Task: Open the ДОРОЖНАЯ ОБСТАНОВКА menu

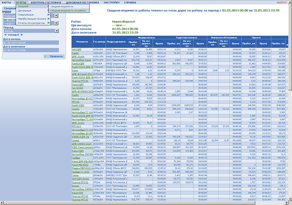Action: tap(82, 3)
